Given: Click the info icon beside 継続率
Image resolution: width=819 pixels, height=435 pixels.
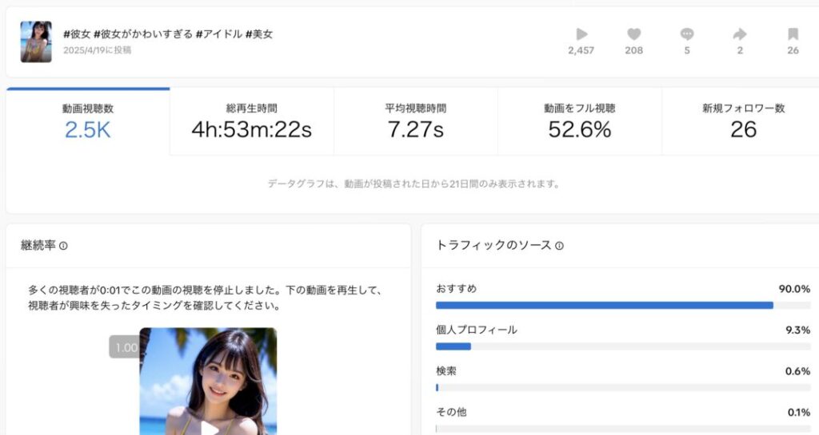Looking at the screenshot, I should (64, 246).
